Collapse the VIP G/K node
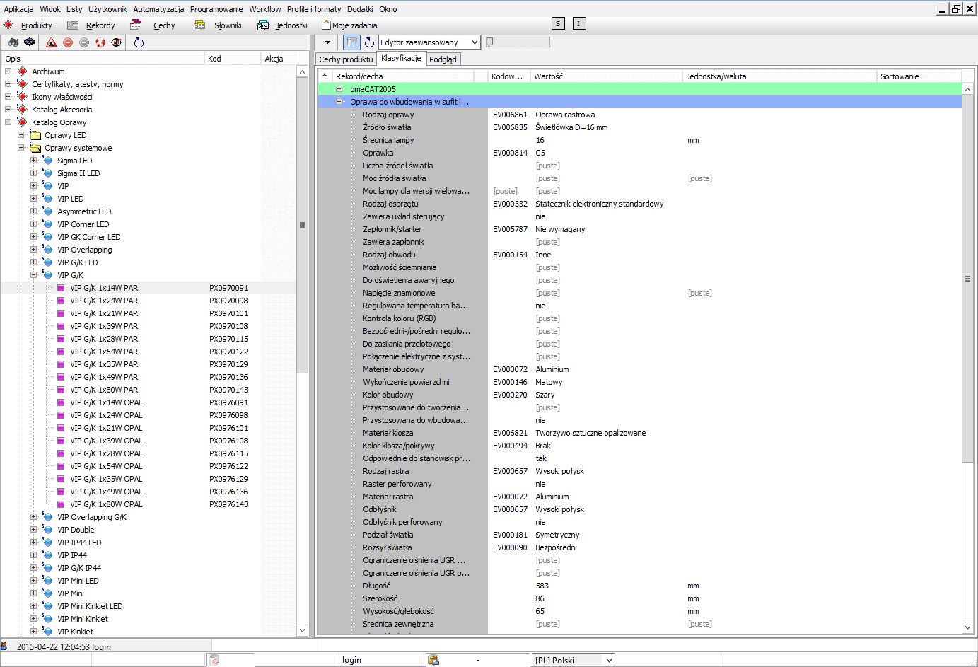Viewport: 978px width, 667px height. point(34,275)
